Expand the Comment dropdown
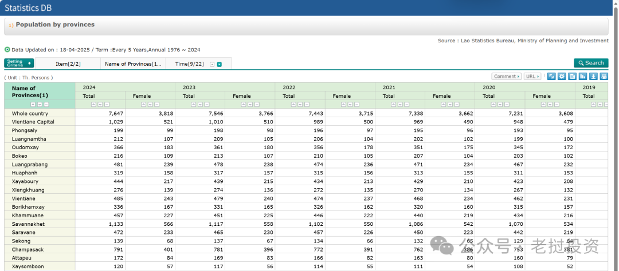The image size is (619, 271). click(x=506, y=77)
